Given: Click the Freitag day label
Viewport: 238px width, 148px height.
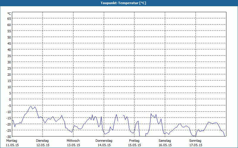Looking at the screenshot, I should tap(134, 141).
